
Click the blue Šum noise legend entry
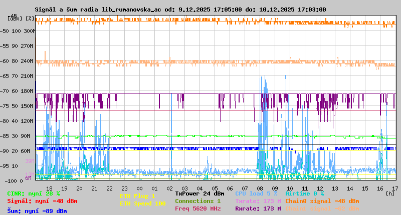coord(37,211)
